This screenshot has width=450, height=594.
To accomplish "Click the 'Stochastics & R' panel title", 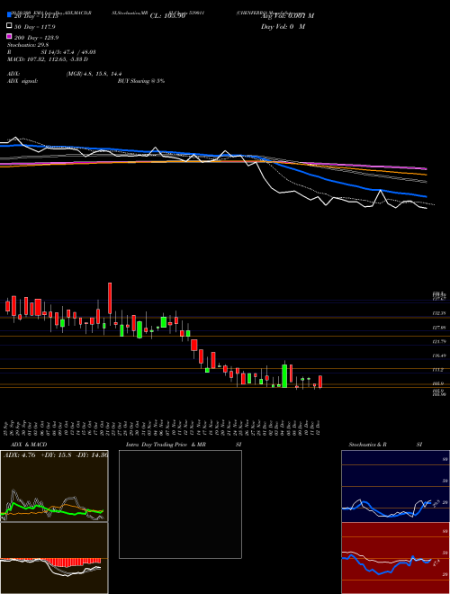I will click(x=367, y=445).
